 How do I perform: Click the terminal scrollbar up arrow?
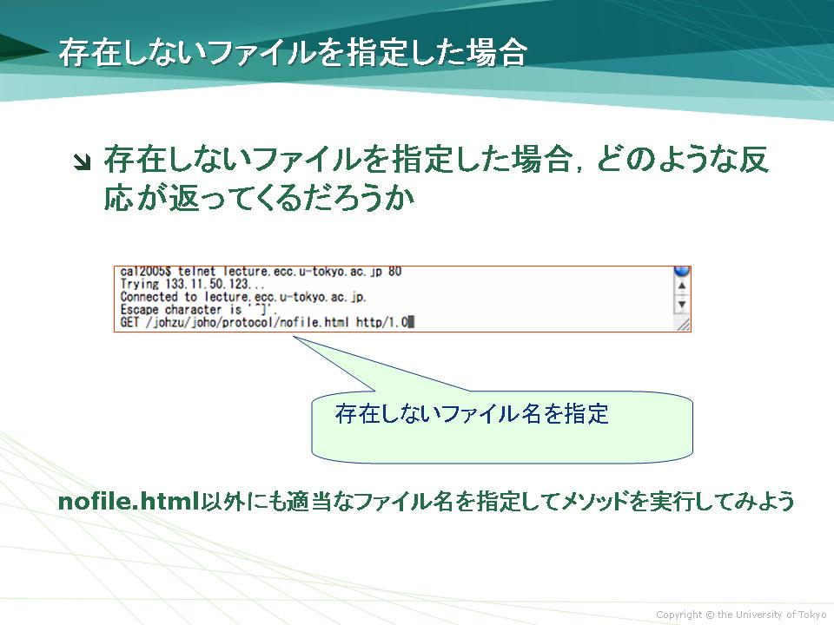(681, 286)
